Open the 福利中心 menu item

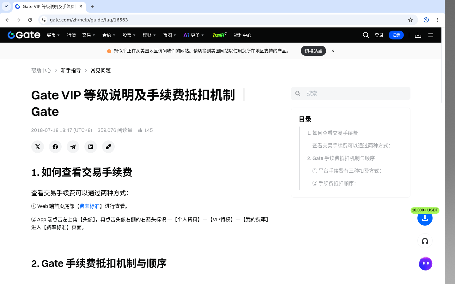point(243,35)
